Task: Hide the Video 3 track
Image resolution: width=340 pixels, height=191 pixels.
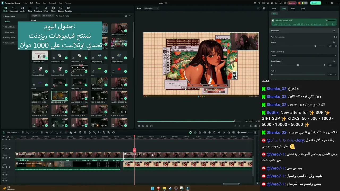Action: (10, 149)
